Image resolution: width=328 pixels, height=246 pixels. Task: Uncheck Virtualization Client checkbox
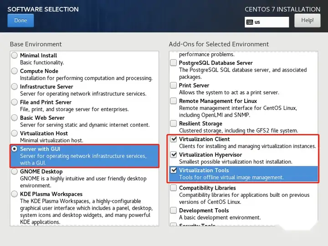coord(174,139)
